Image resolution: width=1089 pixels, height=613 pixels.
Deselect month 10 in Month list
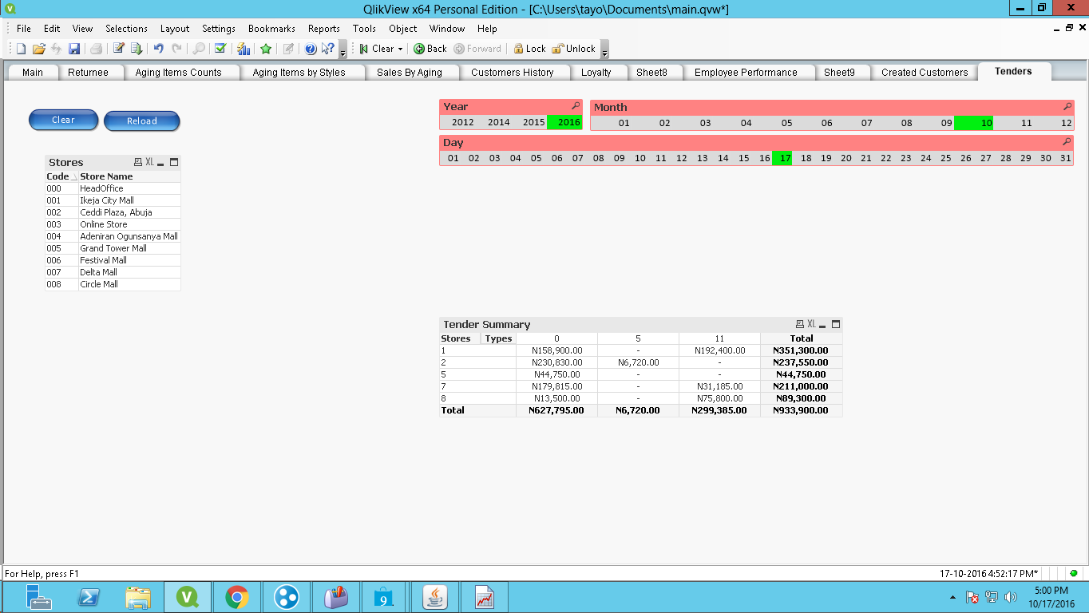tap(975, 124)
